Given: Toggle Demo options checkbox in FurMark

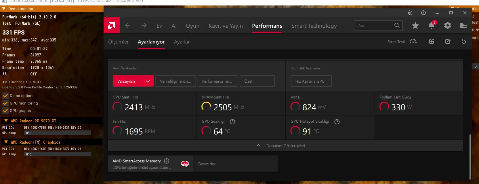Looking at the screenshot, I should point(5,96).
